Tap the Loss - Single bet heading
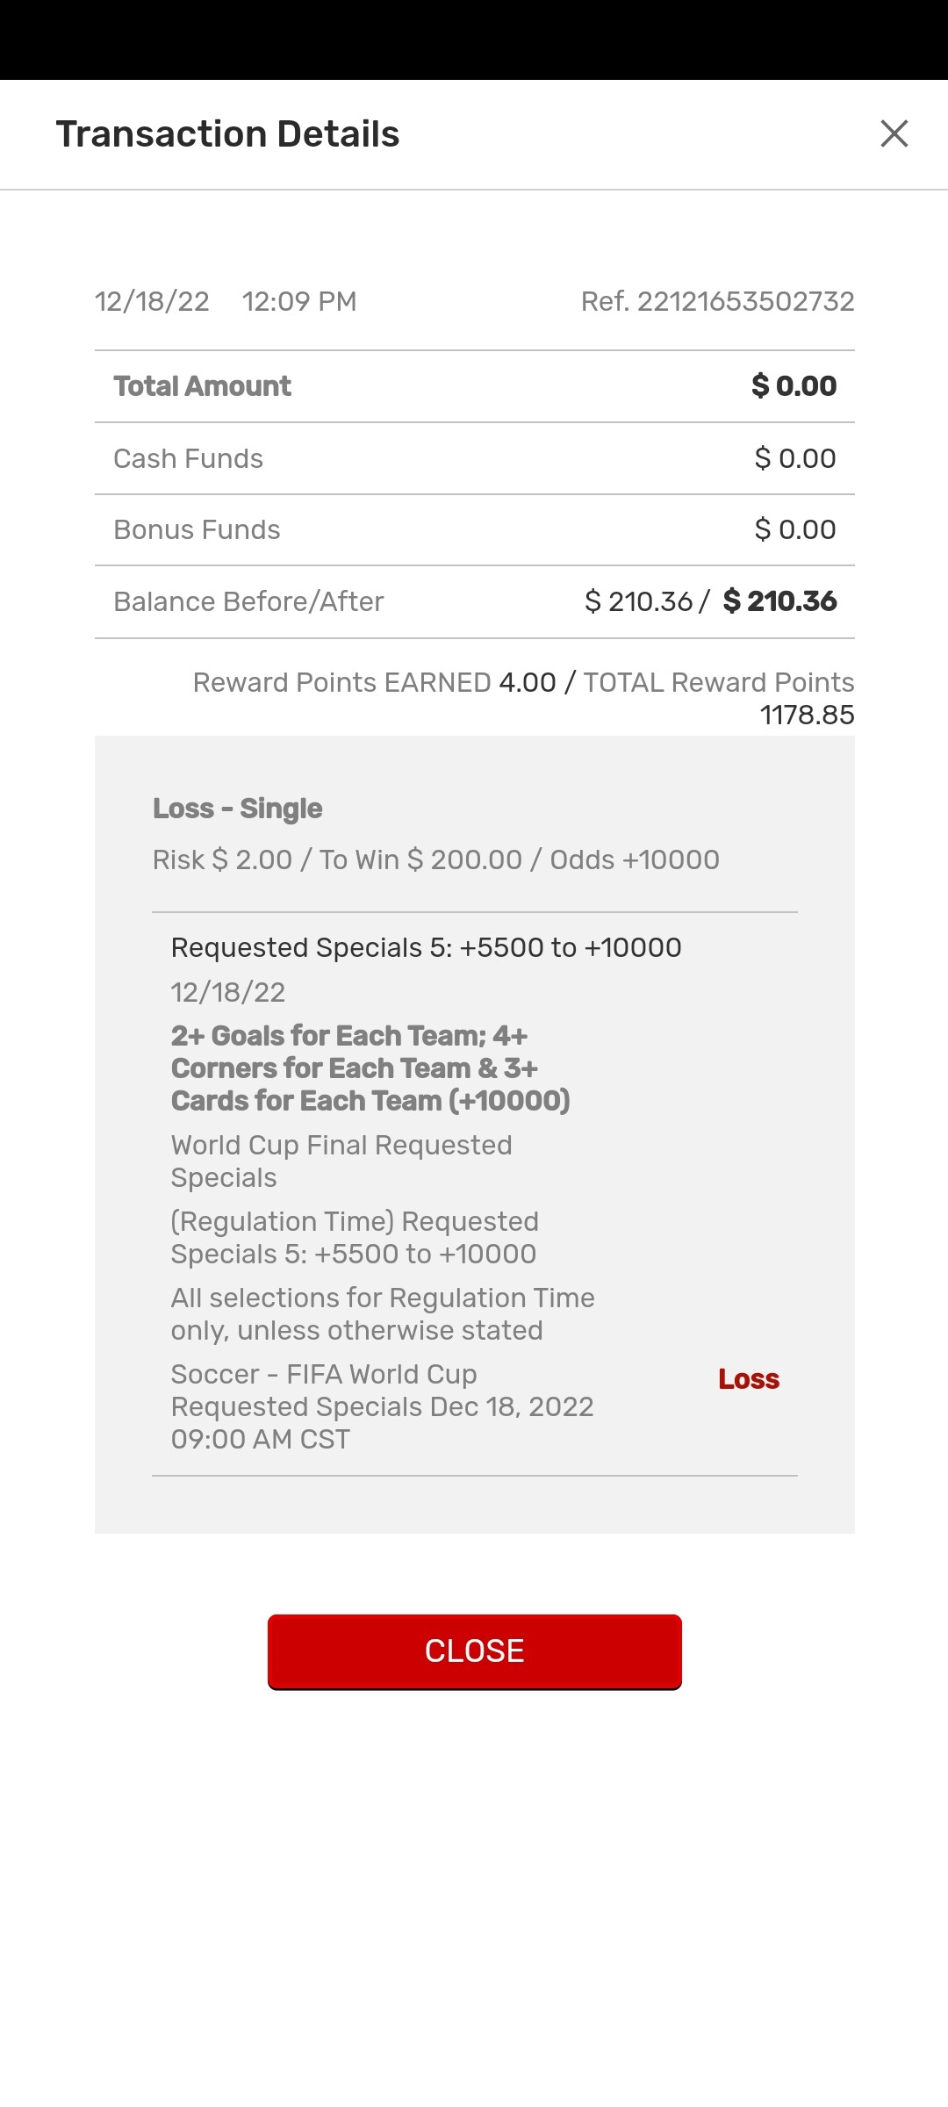Screen dimensions: 948x2107 point(237,809)
